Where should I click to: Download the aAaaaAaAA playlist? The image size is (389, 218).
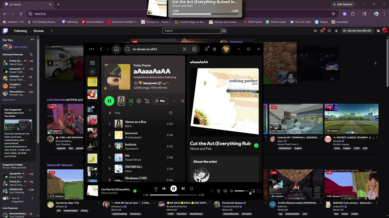tap(139, 101)
